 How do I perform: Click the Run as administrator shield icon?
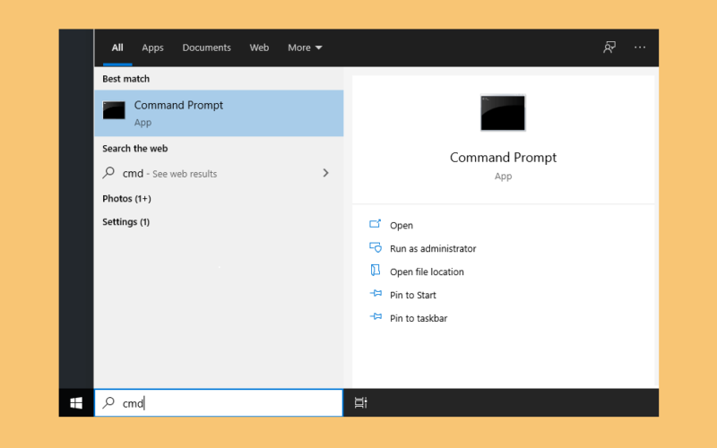pyautogui.click(x=376, y=247)
